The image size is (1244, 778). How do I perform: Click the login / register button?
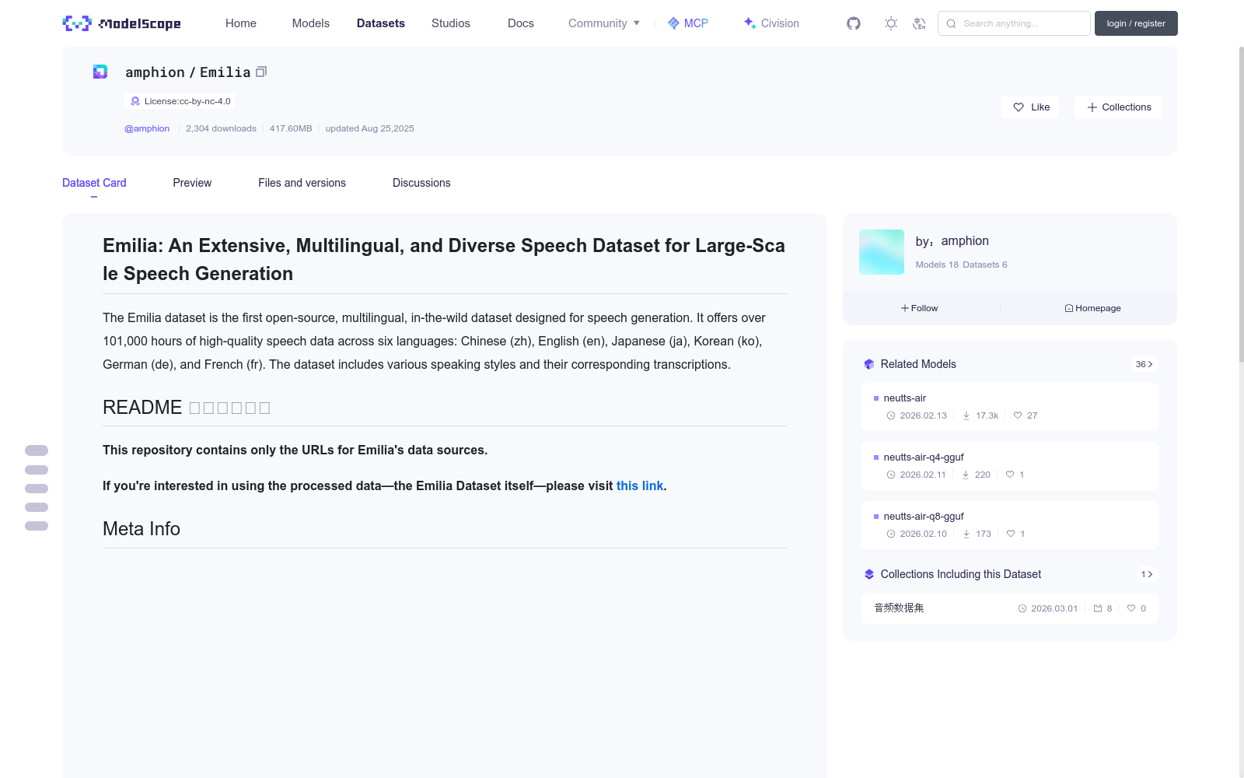coord(1136,23)
